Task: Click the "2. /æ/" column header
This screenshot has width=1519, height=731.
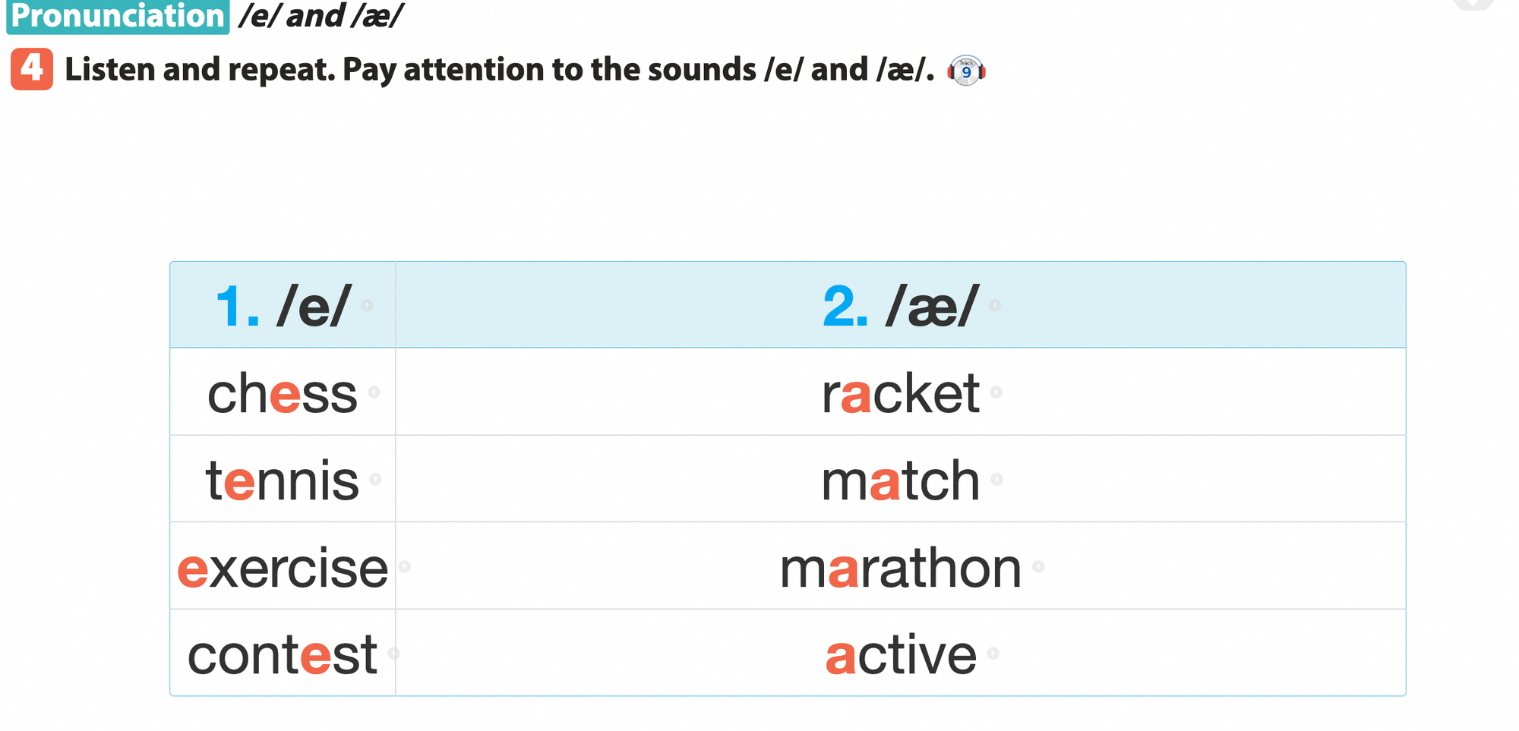Action: coord(900,307)
